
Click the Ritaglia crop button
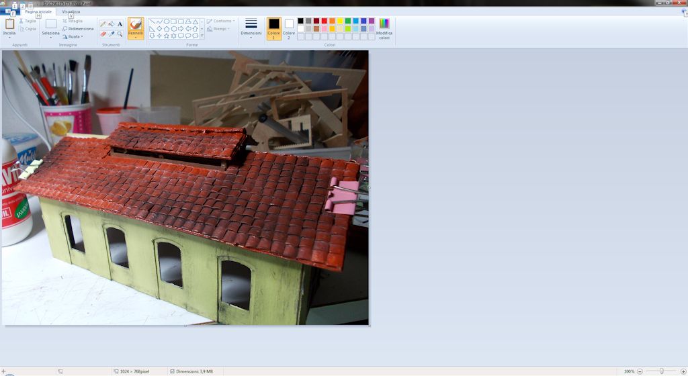coord(73,21)
